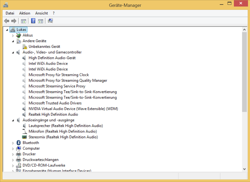Image resolution: width=250 pixels, height=182 pixels.
Task: Click the Back arrow toolbar icon
Action: pyautogui.click(x=7, y=21)
